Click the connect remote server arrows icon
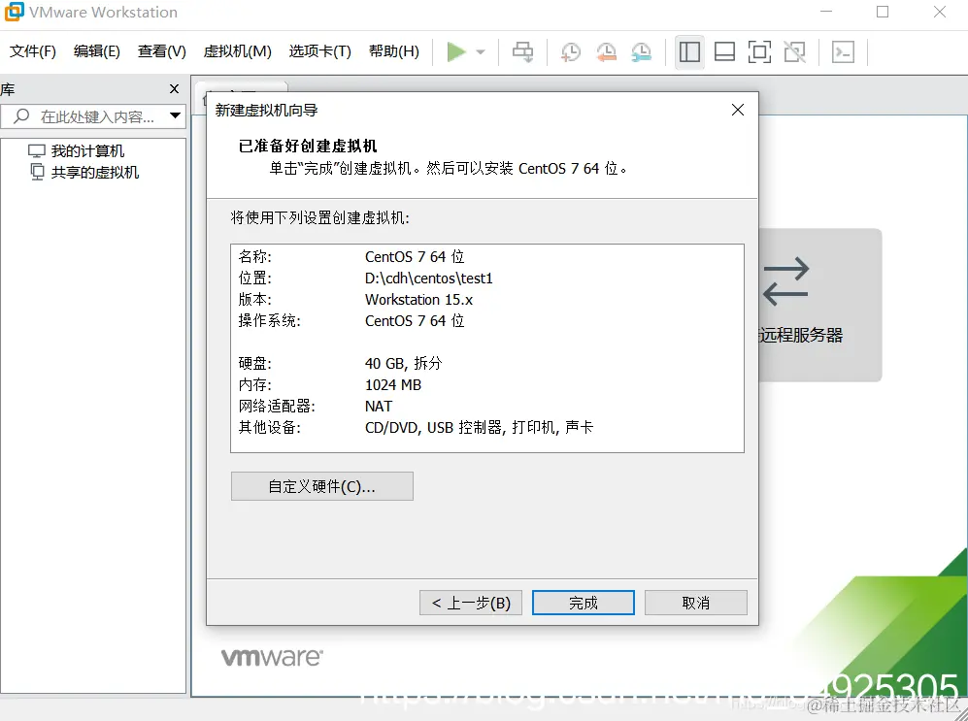This screenshot has width=968, height=721. coord(785,281)
